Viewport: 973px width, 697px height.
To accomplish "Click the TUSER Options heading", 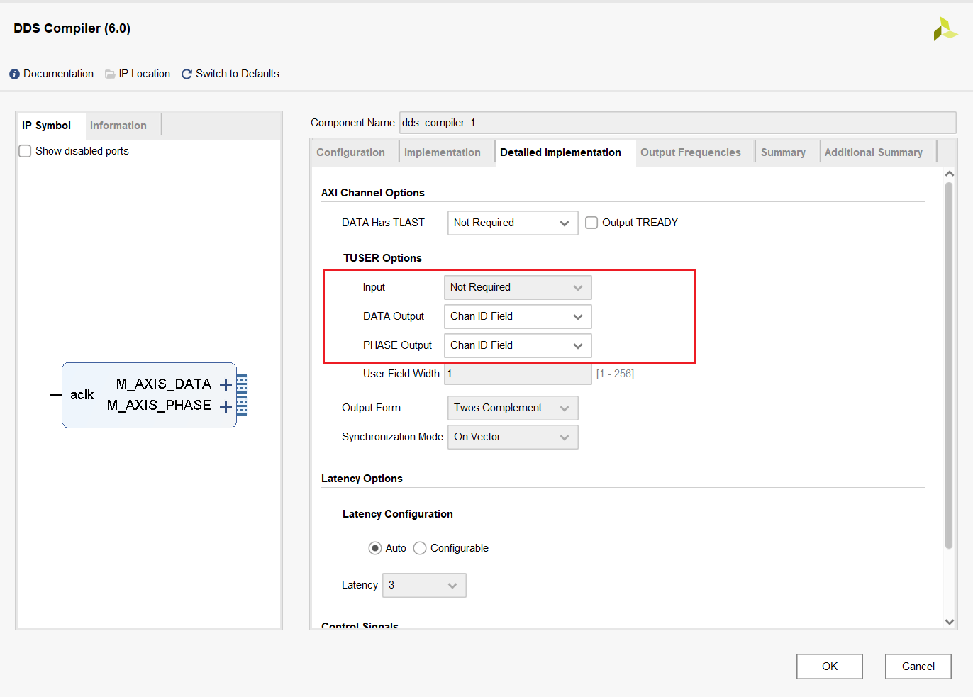I will (x=382, y=258).
